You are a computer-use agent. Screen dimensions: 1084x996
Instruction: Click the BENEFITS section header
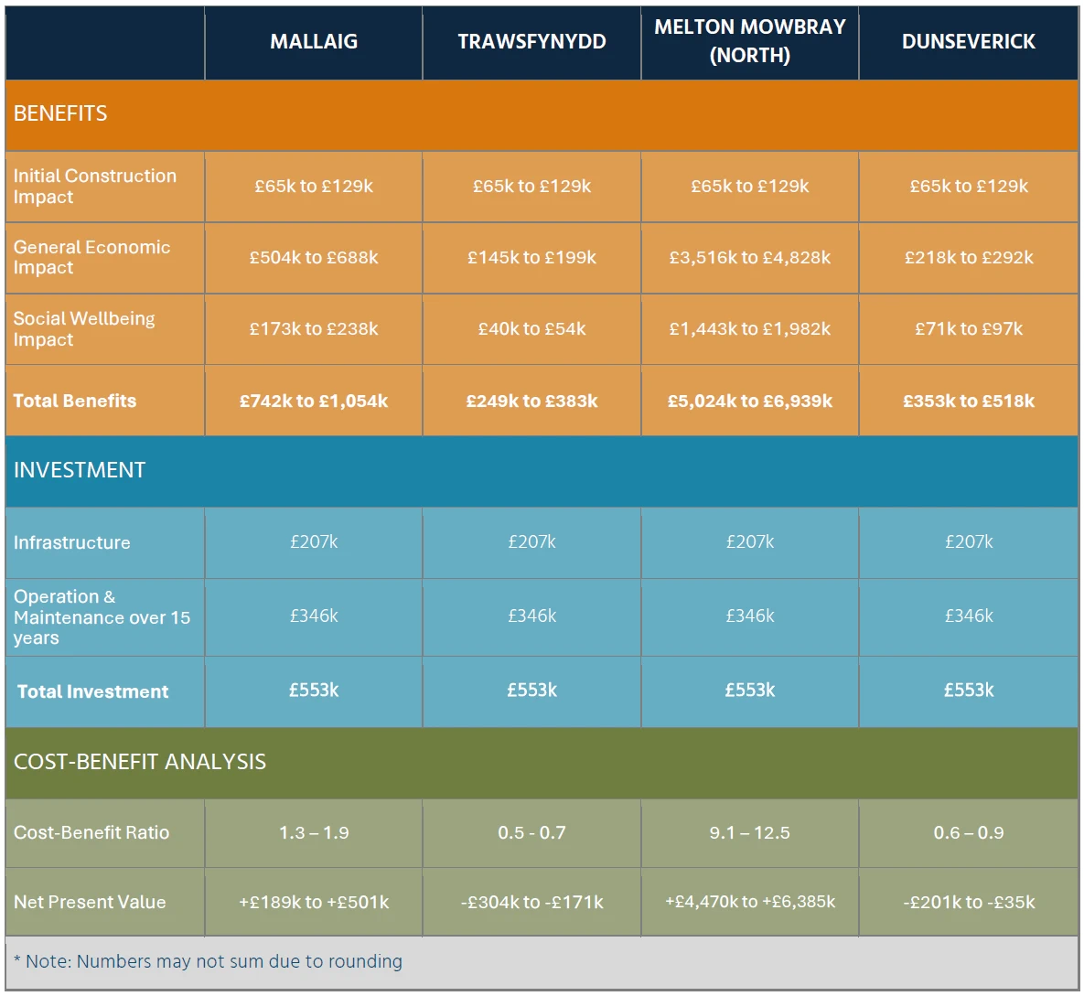pos(59,113)
